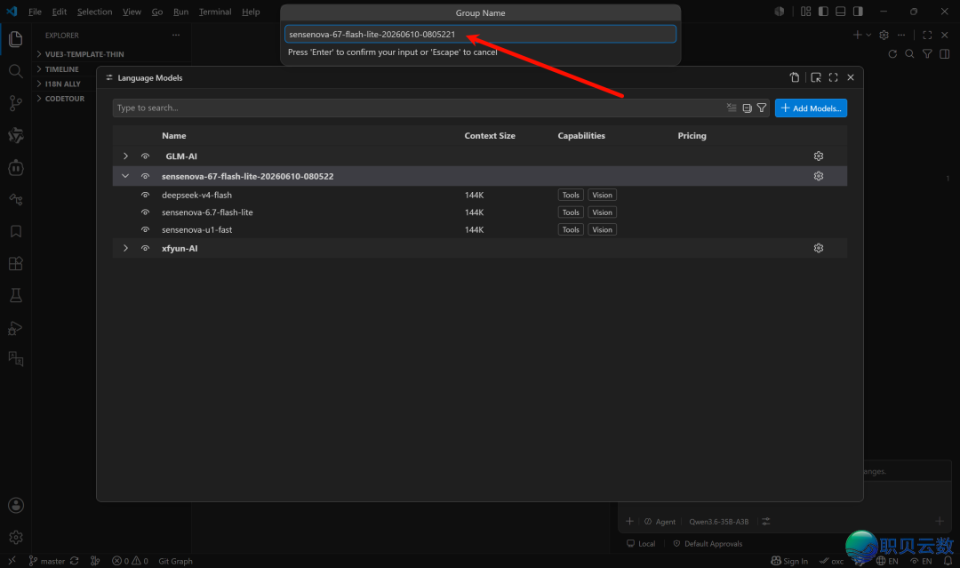Click the Group Name input field
This screenshot has height=568, width=960.
pyautogui.click(x=480, y=35)
